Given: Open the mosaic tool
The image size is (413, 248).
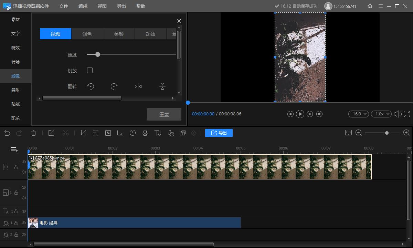Looking at the screenshot, I should point(108,133).
